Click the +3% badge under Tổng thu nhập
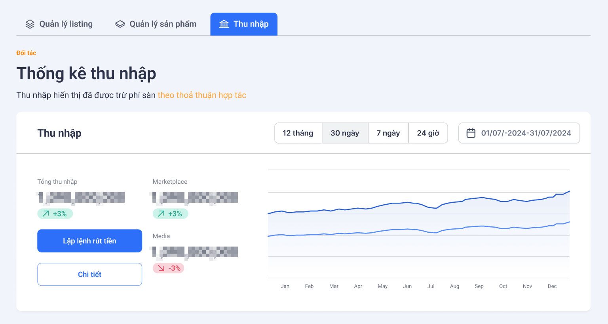 click(55, 214)
